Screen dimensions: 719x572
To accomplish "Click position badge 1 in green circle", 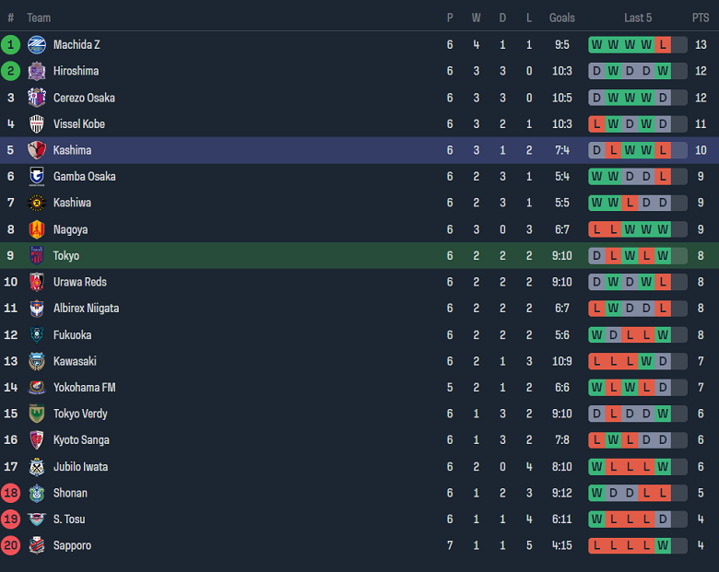I will coord(11,44).
